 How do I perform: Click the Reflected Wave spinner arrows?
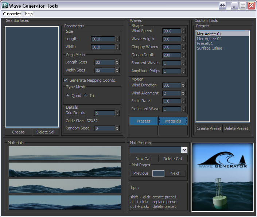coord(183,109)
